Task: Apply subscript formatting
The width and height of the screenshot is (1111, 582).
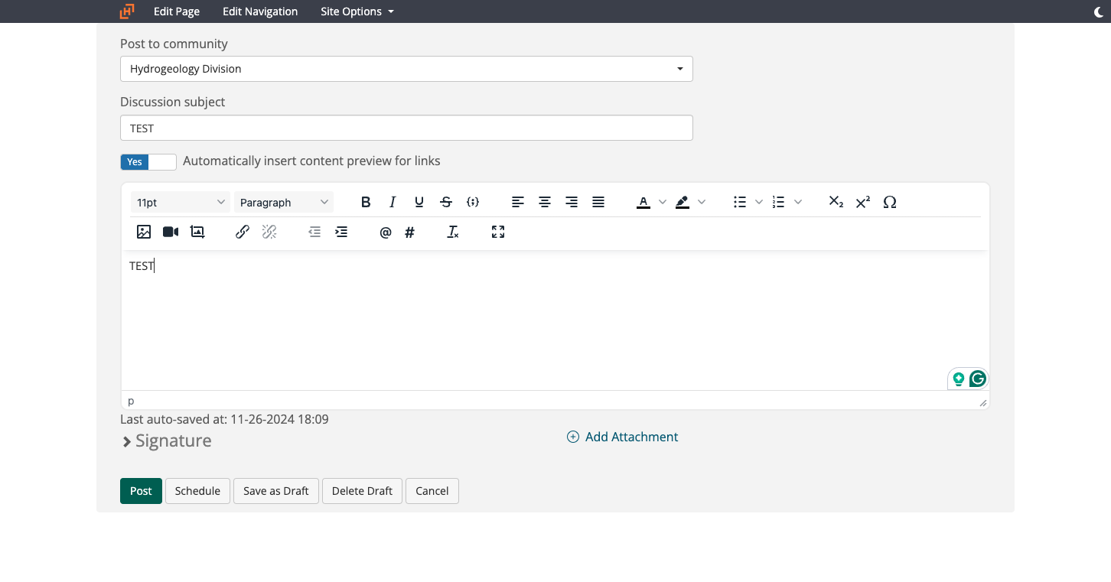Action: [x=836, y=202]
